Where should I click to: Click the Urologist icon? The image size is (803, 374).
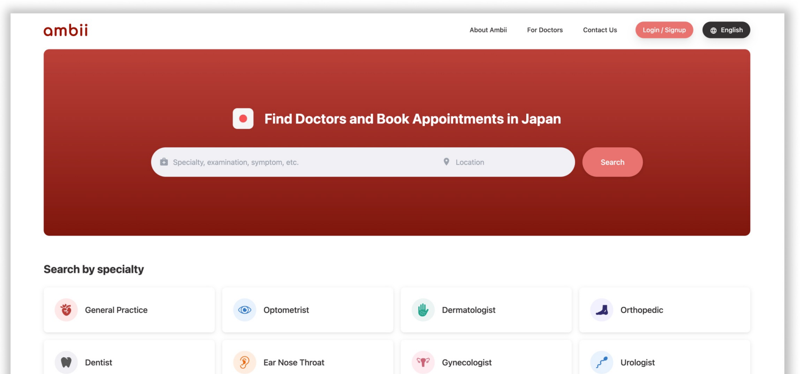coord(602,362)
